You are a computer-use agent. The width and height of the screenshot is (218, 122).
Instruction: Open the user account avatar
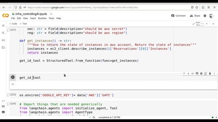[x=211, y=16]
